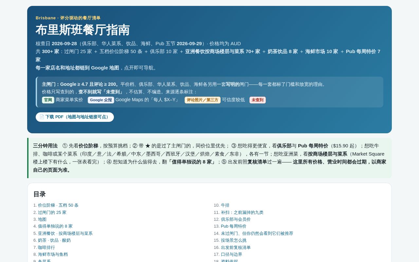Screen dimensions: 419x262
Task: Open the 咖啡排行 contents link
Action: [x=46, y=248]
